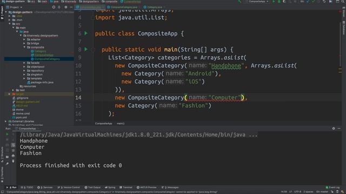Expand the test folder

click(x=13, y=90)
